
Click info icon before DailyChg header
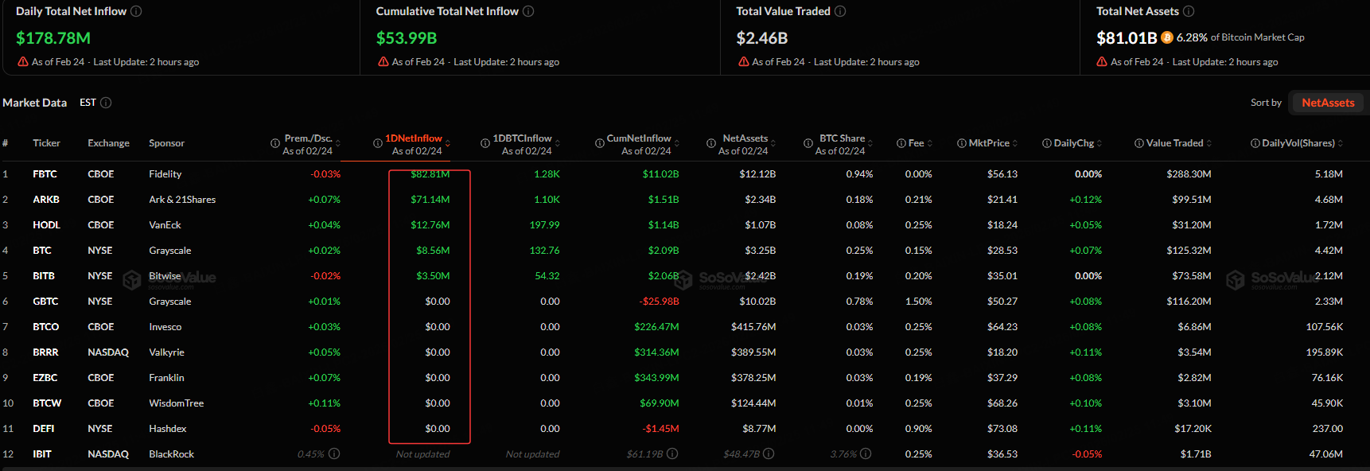(x=1047, y=143)
